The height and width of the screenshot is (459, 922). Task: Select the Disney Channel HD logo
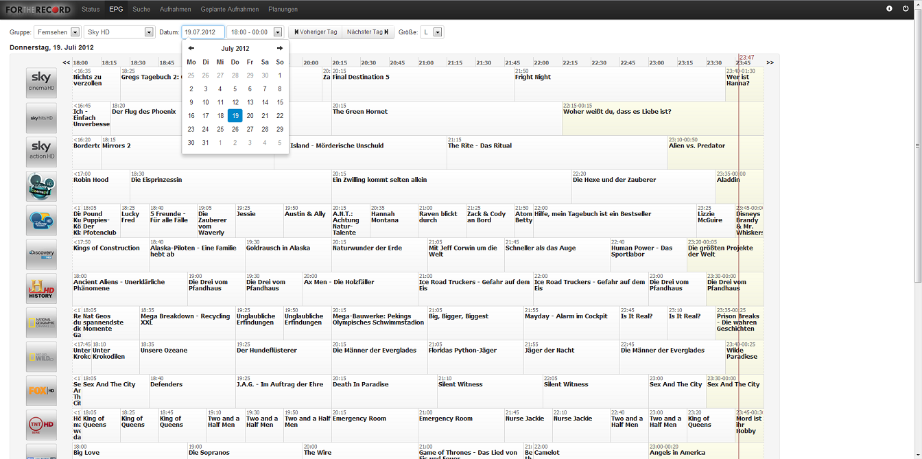41,220
